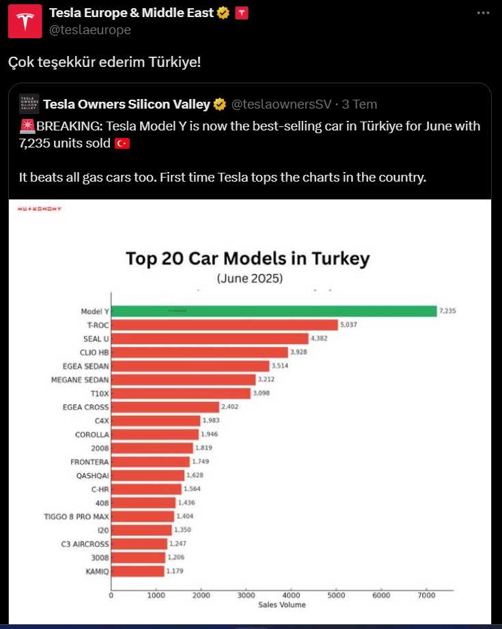Viewport: 502px width, 629px height.
Task: Click the gold verified badge next to Tesla Europe
Action: click(222, 12)
